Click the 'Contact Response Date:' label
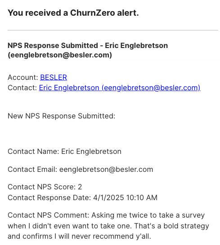This screenshot has width=220, height=245. 49,197
